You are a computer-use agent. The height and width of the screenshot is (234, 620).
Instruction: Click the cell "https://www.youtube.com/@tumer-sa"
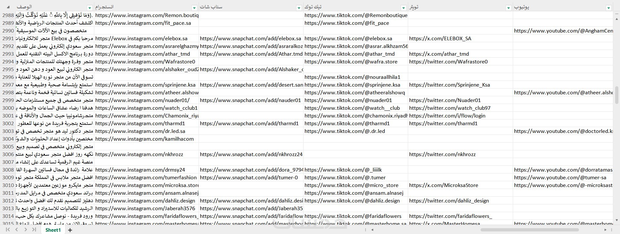tap(563, 178)
